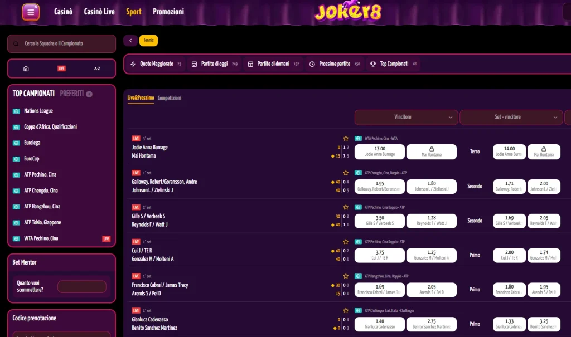Open the Promozioni section
This screenshot has width=571, height=337.
[x=168, y=12]
